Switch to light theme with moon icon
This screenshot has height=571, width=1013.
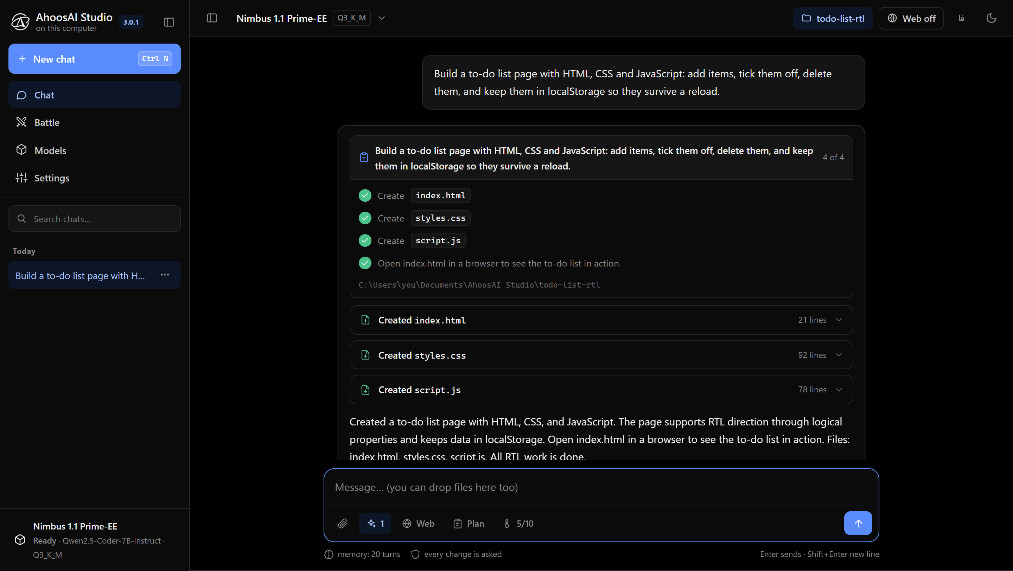[x=992, y=18]
